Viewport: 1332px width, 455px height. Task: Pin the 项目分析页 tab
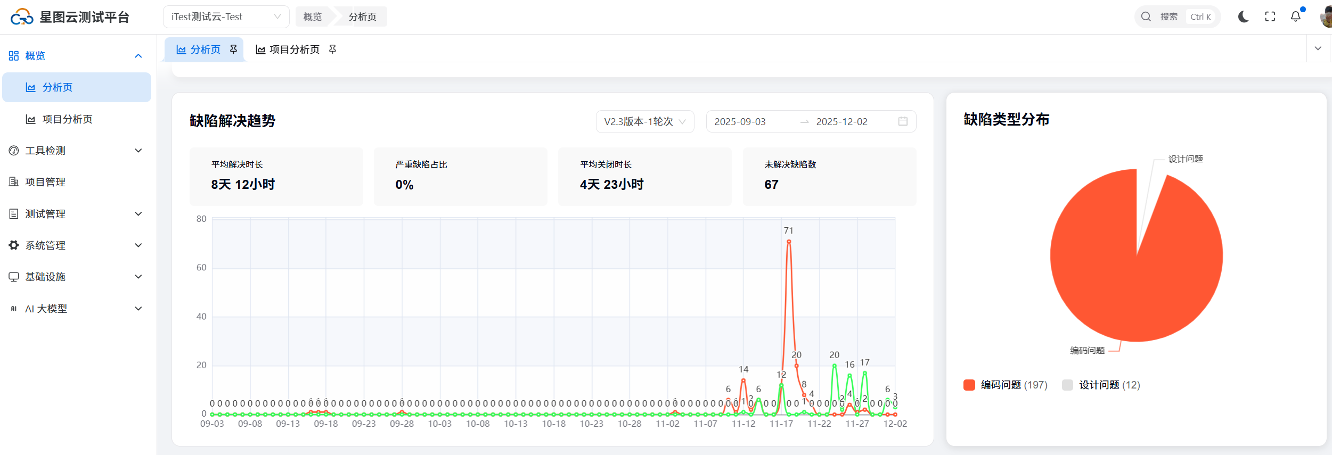332,49
